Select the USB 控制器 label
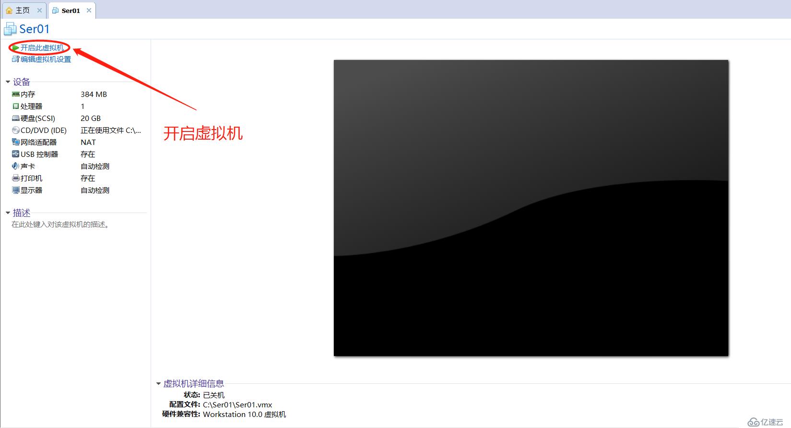The width and height of the screenshot is (791, 428). coord(39,155)
